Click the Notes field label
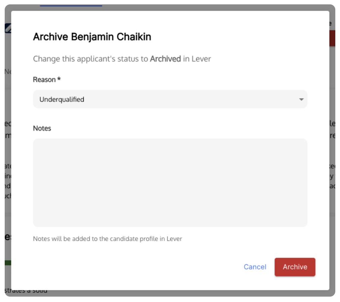 click(x=42, y=128)
